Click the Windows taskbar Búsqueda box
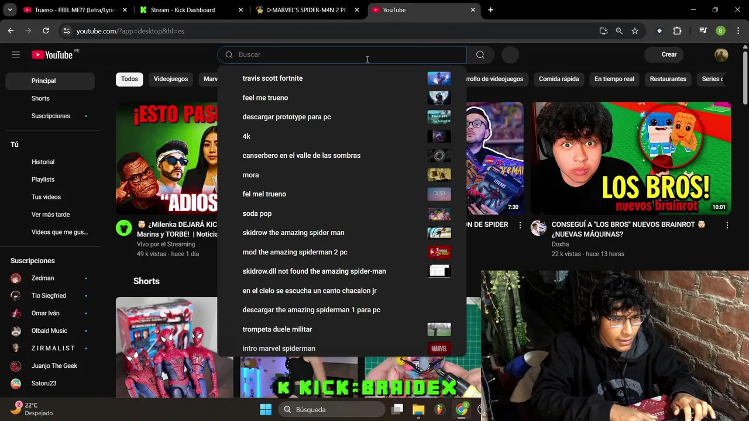 click(x=331, y=409)
